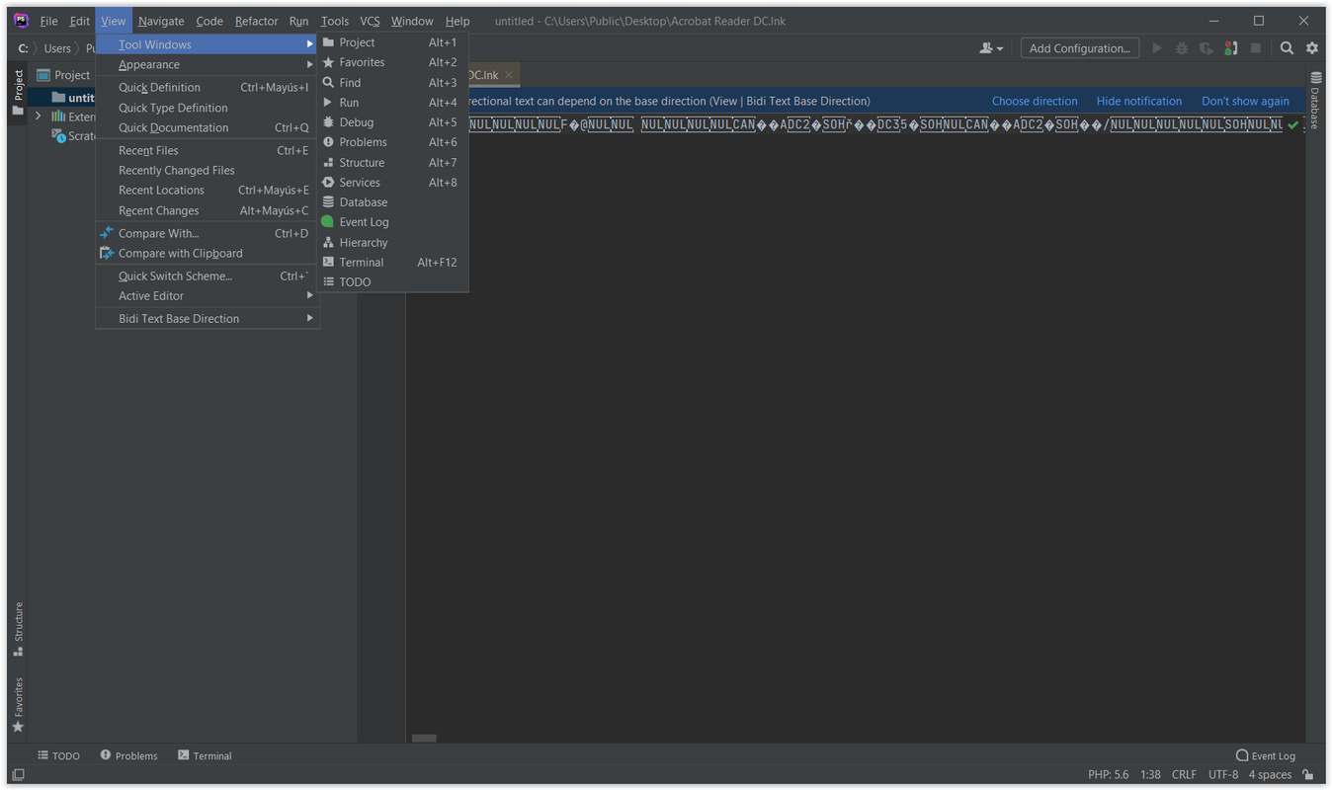Expand the Active Editor submenu
The height and width of the screenshot is (790, 1332).
(x=208, y=296)
